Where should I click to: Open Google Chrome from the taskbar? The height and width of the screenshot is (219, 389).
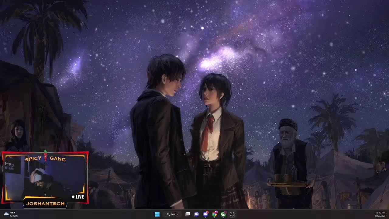click(x=215, y=214)
